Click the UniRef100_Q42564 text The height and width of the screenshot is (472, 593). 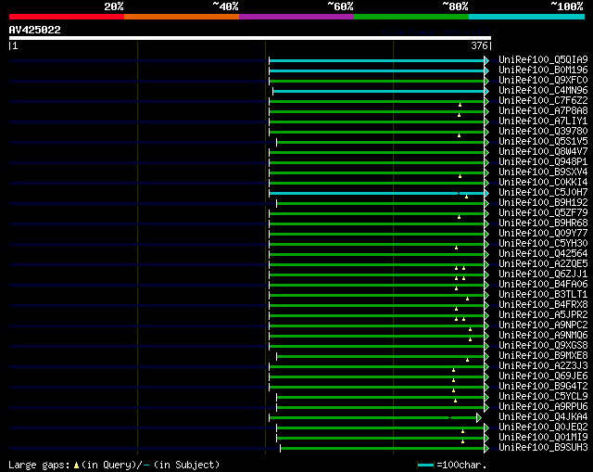(x=543, y=254)
